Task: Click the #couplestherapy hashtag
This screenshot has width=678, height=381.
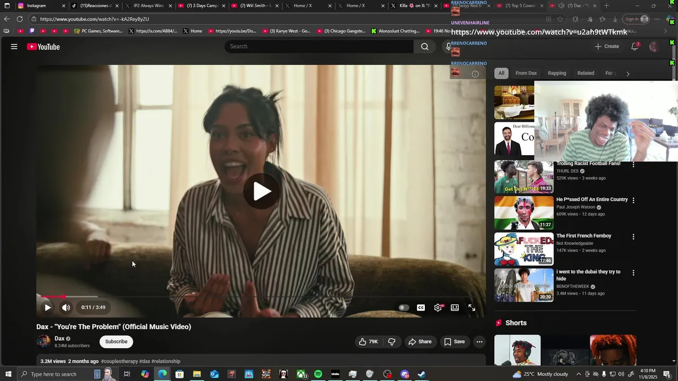Action: 120,361
